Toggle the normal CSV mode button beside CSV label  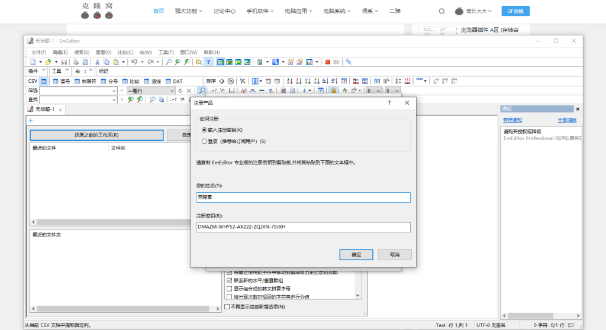pos(44,81)
